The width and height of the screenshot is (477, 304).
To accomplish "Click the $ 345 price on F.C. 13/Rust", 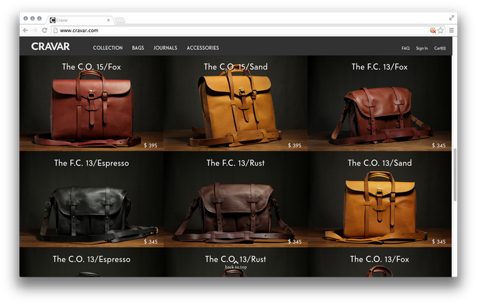I will click(294, 241).
